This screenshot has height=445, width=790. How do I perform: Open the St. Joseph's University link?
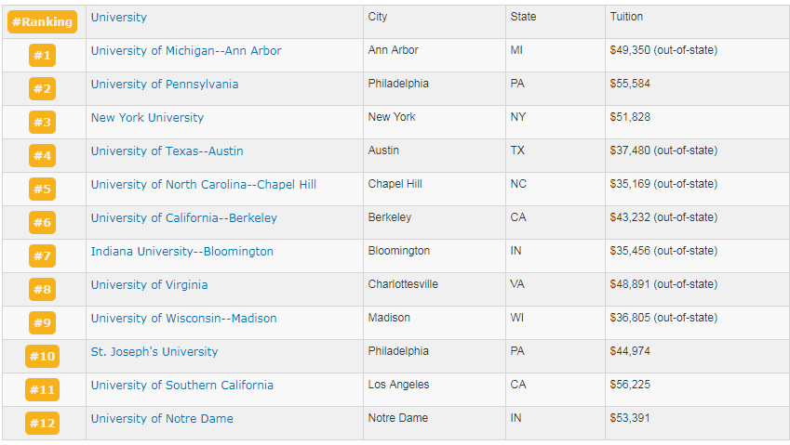154,352
